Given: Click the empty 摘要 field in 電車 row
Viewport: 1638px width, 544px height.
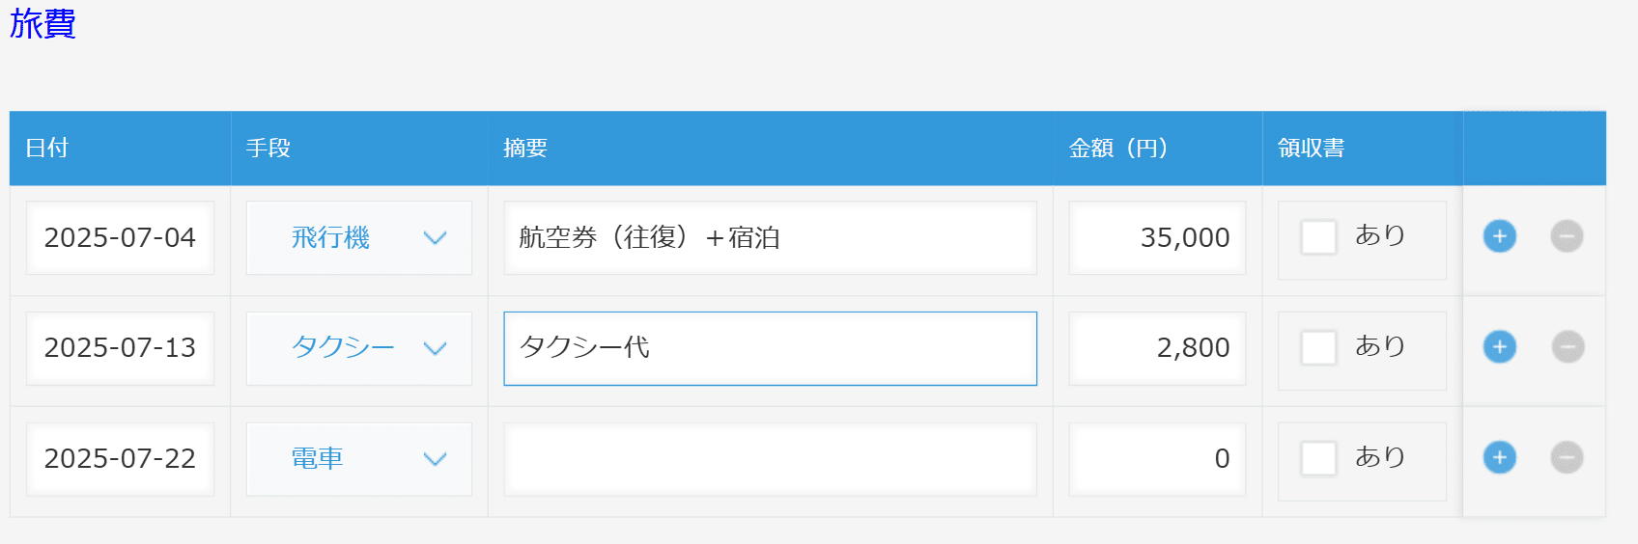Looking at the screenshot, I should tap(770, 459).
